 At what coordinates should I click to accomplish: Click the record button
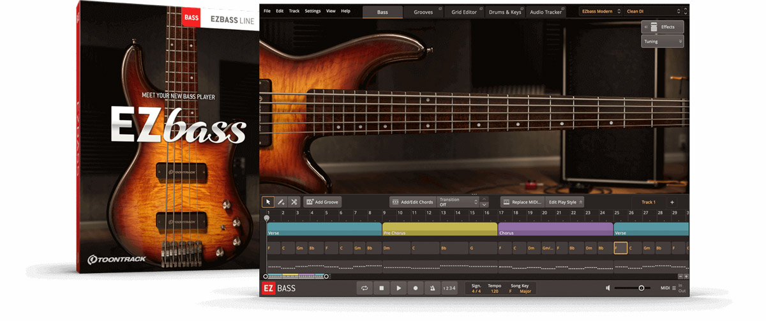(x=416, y=288)
